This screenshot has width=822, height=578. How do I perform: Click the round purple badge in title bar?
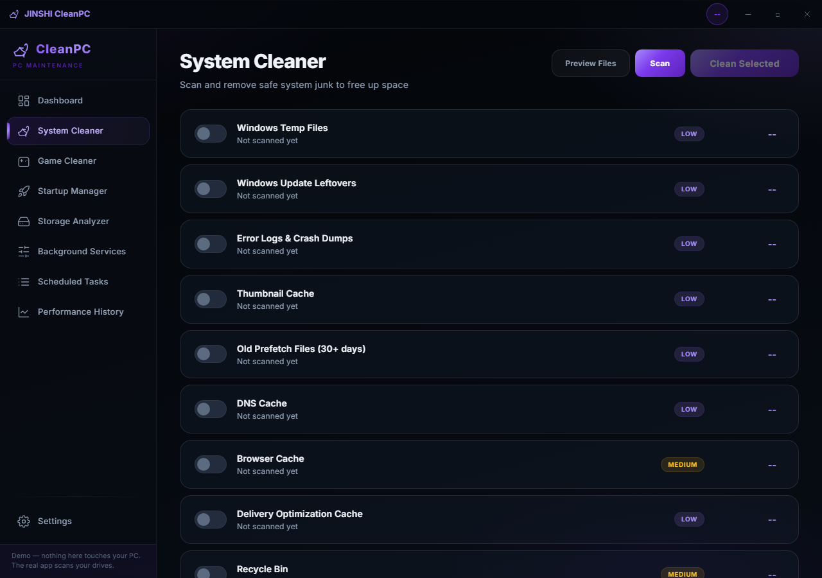717,14
